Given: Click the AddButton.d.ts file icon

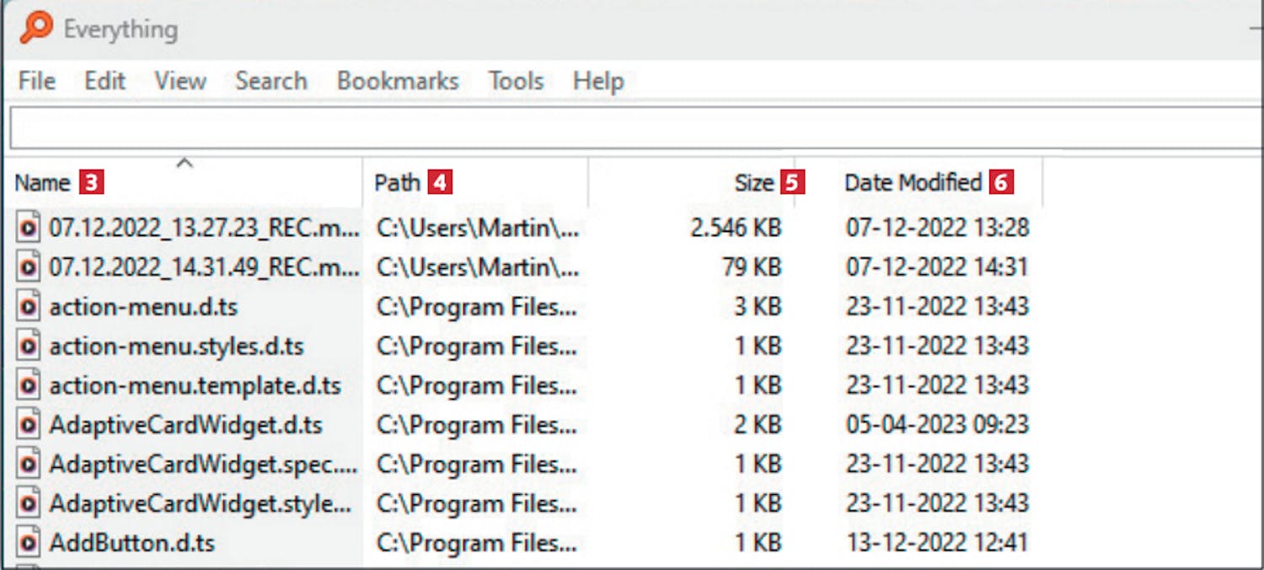Looking at the screenshot, I should tap(29, 542).
